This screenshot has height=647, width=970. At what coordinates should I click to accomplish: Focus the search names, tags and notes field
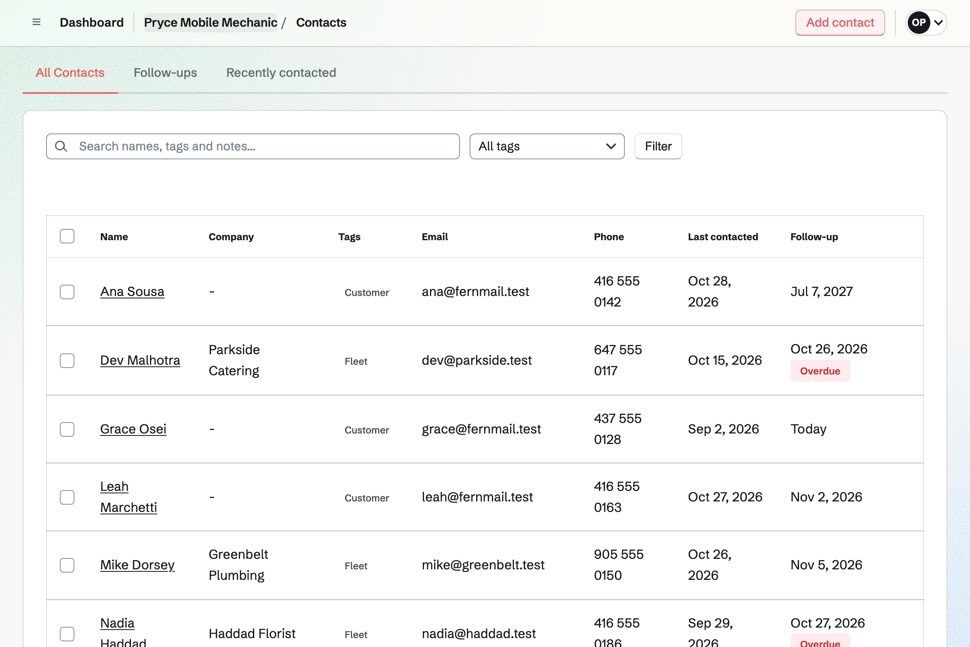(x=253, y=146)
